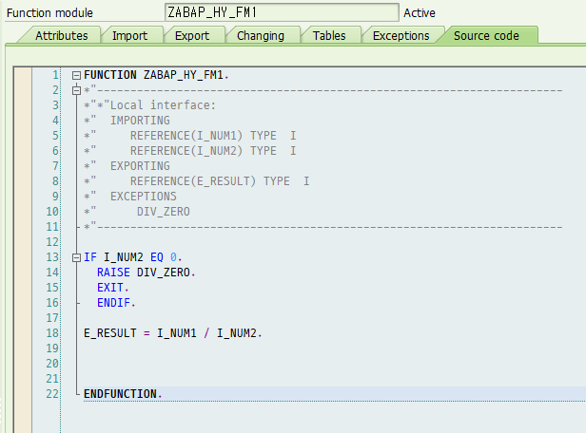Click the 'ENDFUNCTION.' line
Viewport: 586px width, 433px height.
(123, 394)
